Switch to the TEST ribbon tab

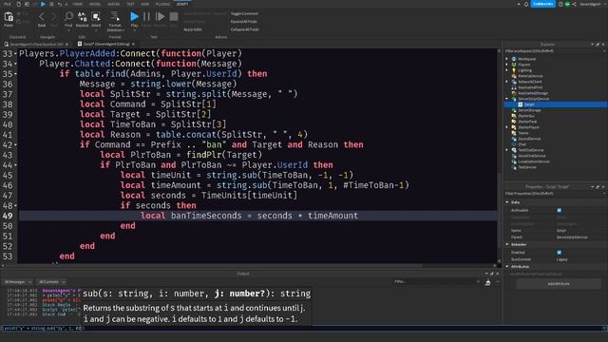130,4
